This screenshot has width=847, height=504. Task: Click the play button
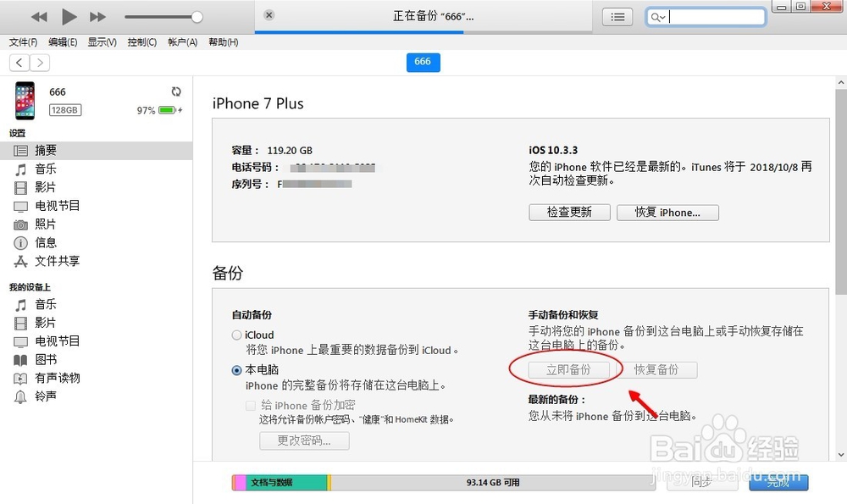(x=69, y=17)
